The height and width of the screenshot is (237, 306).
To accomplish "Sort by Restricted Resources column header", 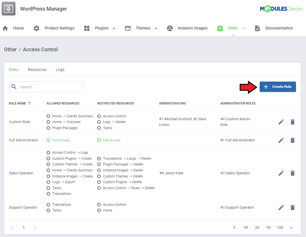I will (116, 103).
